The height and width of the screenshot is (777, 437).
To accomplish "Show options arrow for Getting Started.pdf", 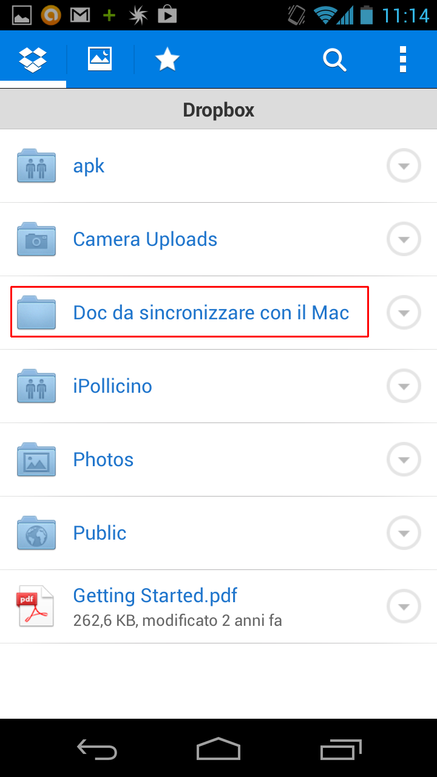I will 404,606.
